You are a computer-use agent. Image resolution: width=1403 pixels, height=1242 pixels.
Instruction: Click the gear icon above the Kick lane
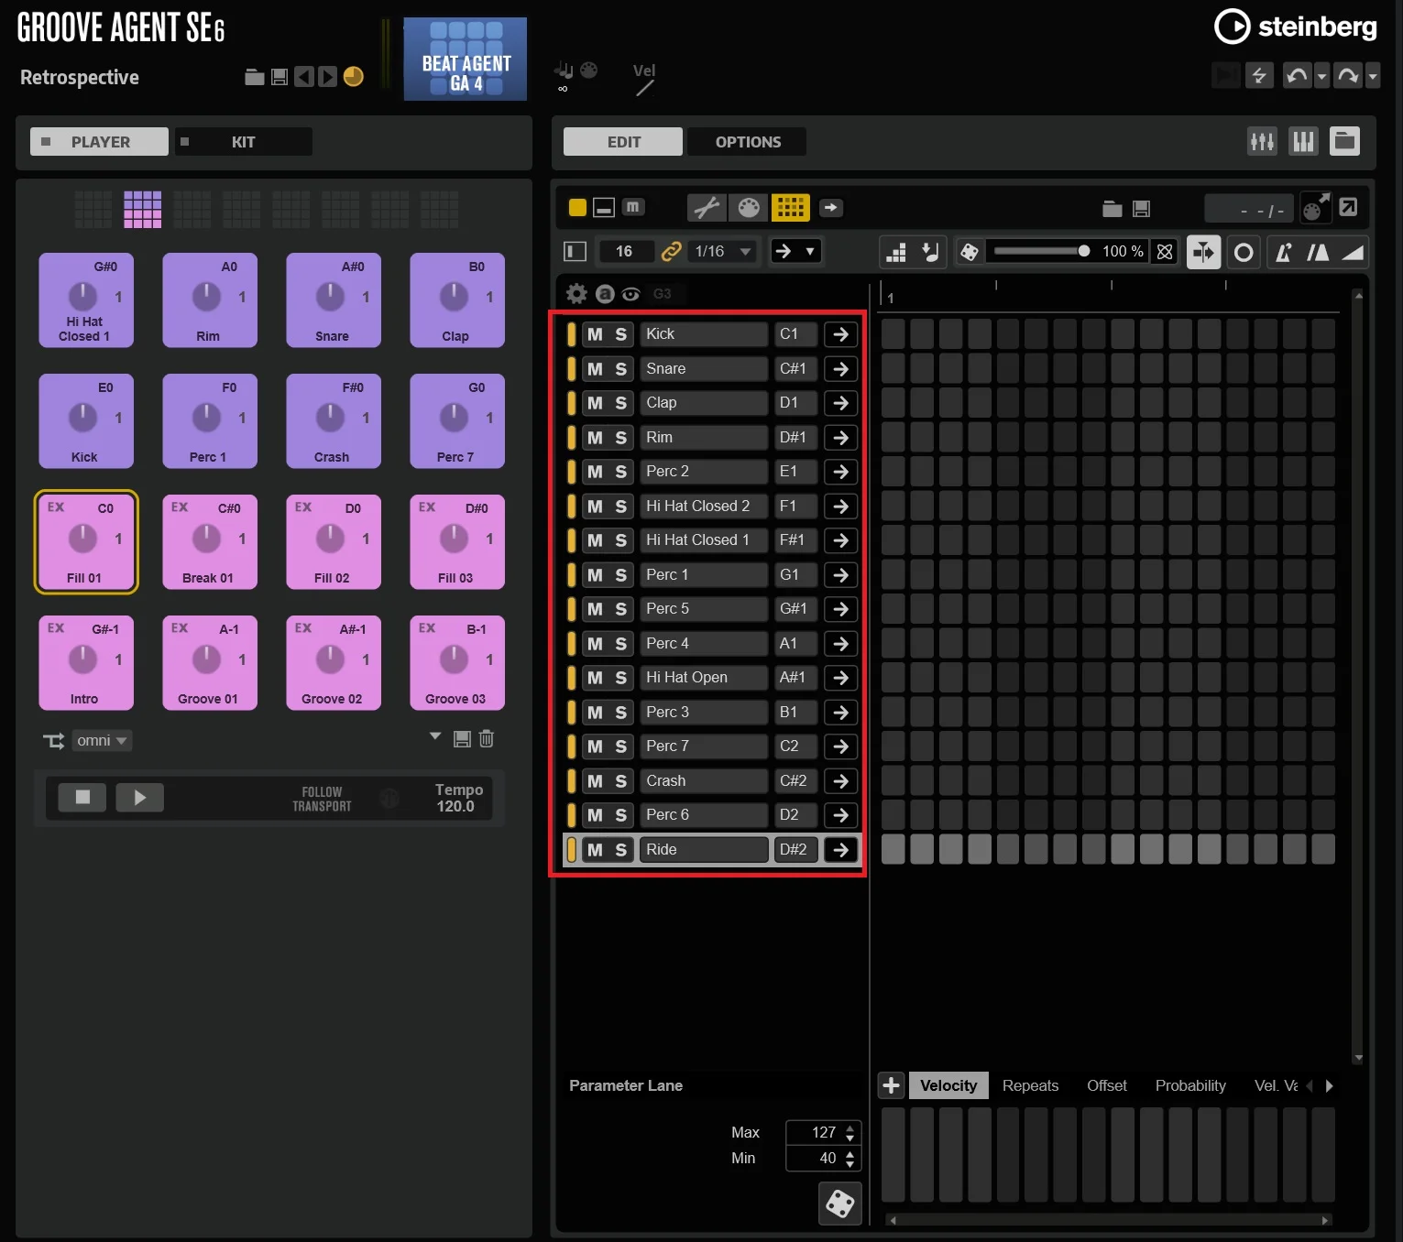576,293
